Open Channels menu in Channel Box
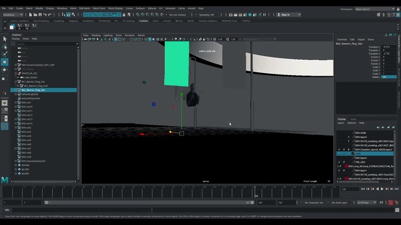The image size is (401, 225). click(342, 39)
